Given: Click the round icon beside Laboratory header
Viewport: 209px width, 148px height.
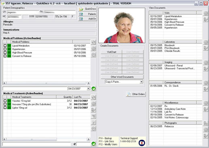Looking at the screenshot, I should (206, 42).
